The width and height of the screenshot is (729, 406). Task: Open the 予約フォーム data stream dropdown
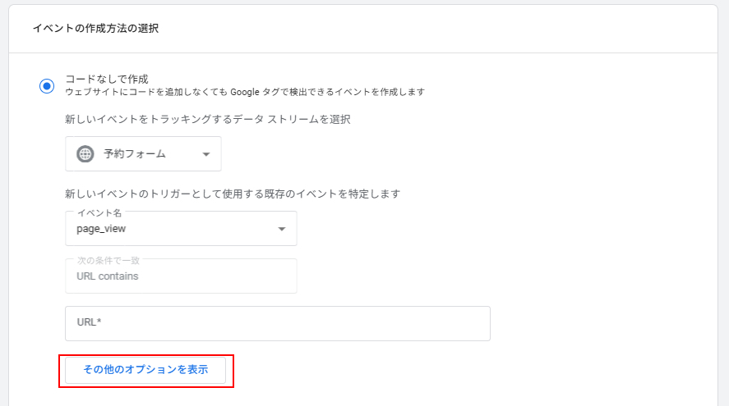coord(143,154)
